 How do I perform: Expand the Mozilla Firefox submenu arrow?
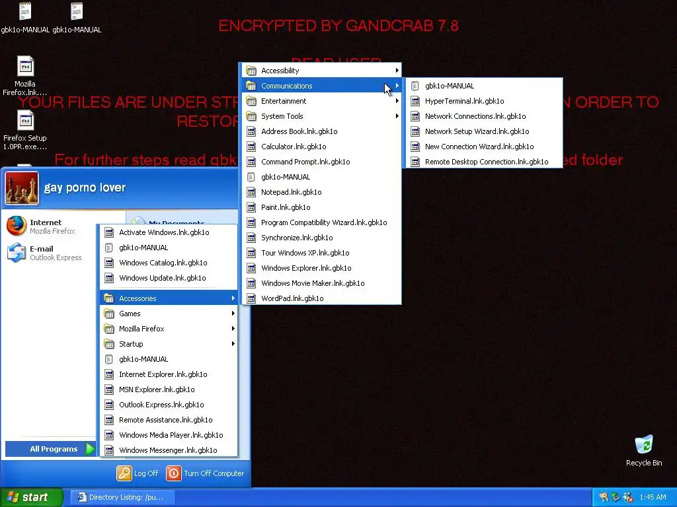tap(233, 329)
